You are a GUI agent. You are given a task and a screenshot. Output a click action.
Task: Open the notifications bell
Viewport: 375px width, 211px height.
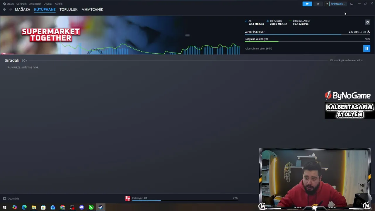click(318, 4)
